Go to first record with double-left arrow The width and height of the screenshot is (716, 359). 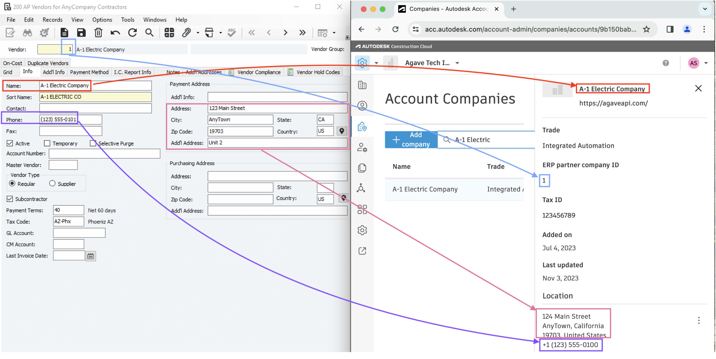click(x=252, y=33)
